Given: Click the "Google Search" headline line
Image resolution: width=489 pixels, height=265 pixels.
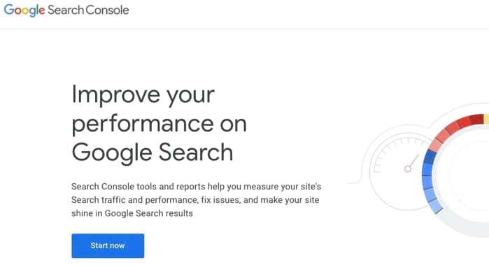Looking at the screenshot, I should point(153,152).
